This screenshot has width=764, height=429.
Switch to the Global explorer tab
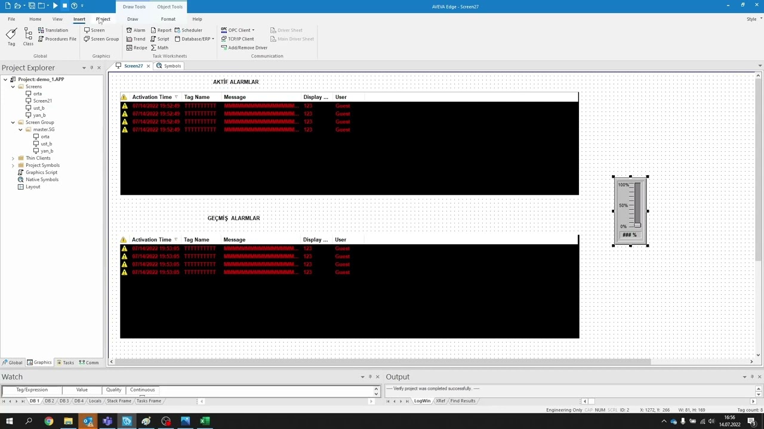[x=13, y=362]
